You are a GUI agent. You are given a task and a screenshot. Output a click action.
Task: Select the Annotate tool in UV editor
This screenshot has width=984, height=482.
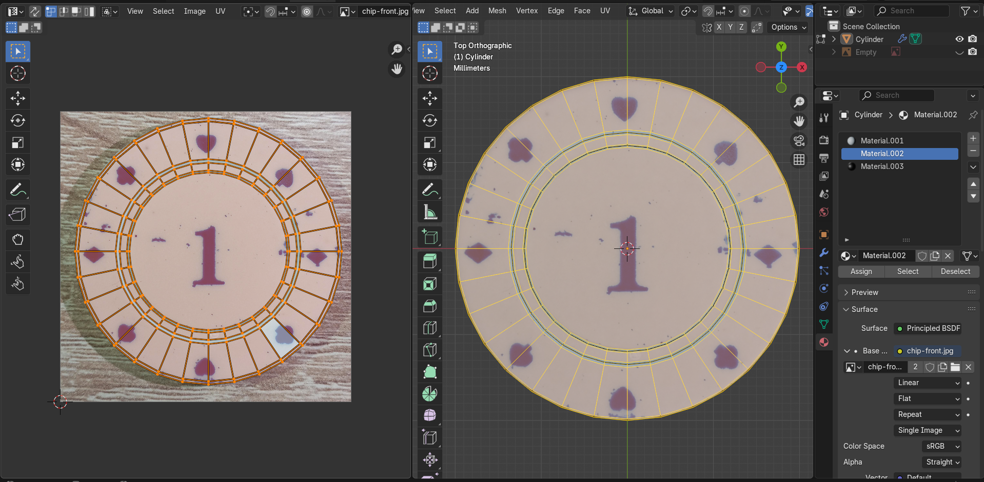pos(18,190)
